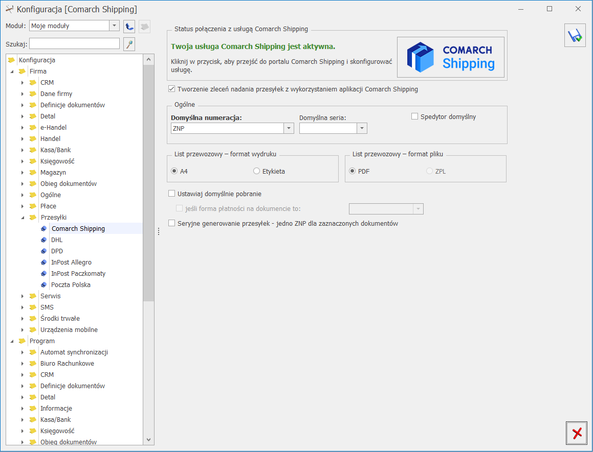
Task: Click the tree scrollbar up arrow
Action: coord(148,59)
